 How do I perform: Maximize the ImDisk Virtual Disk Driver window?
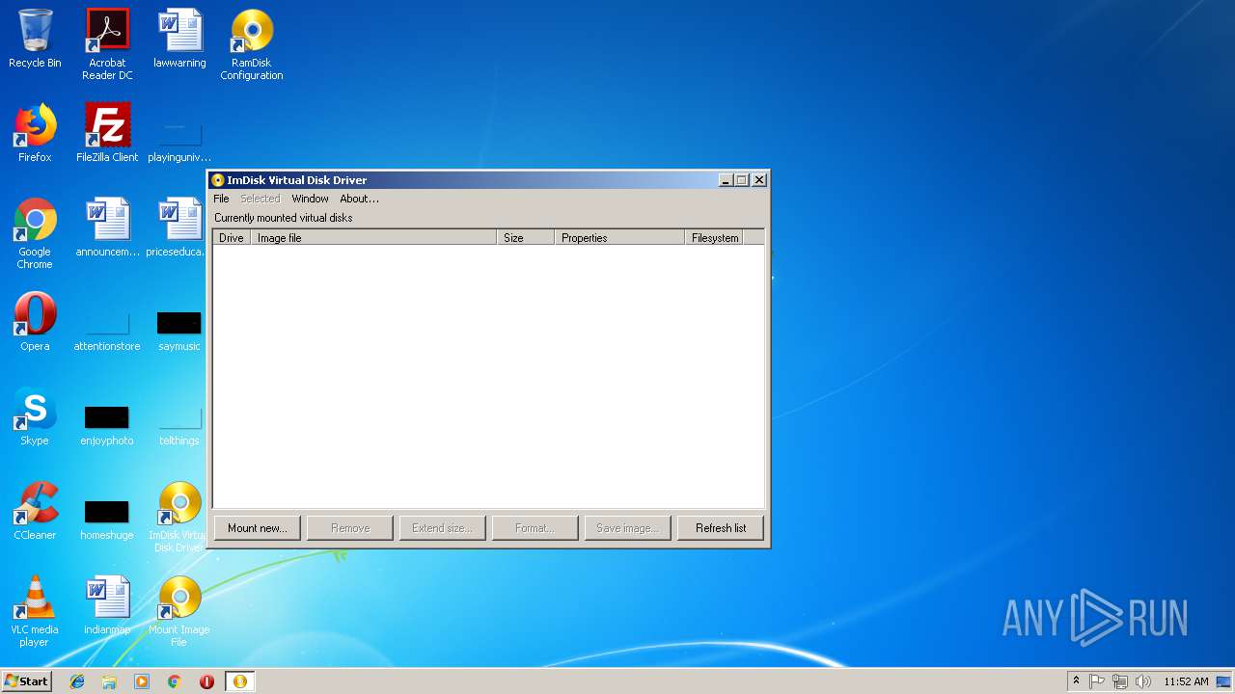click(x=742, y=180)
